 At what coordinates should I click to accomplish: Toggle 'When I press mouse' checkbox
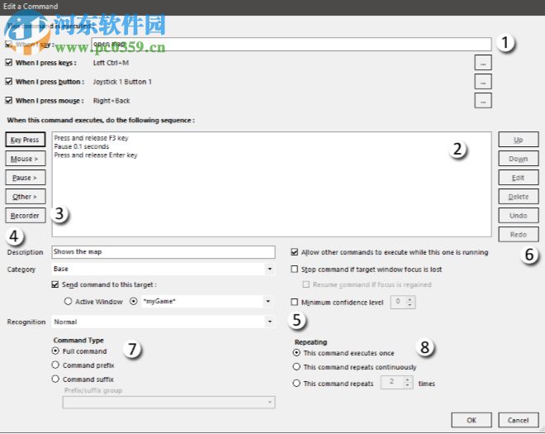point(9,101)
